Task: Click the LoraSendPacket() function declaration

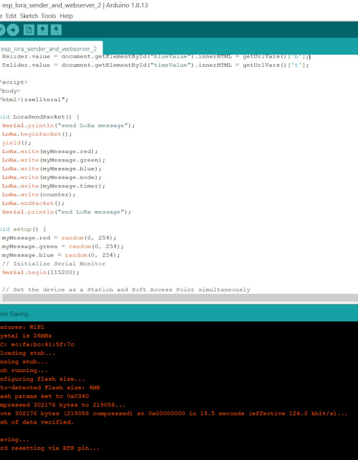Action: (39, 117)
